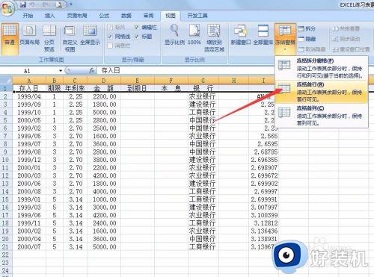
Task: Click 并排查看 view side by side
Action: click(x=346, y=28)
